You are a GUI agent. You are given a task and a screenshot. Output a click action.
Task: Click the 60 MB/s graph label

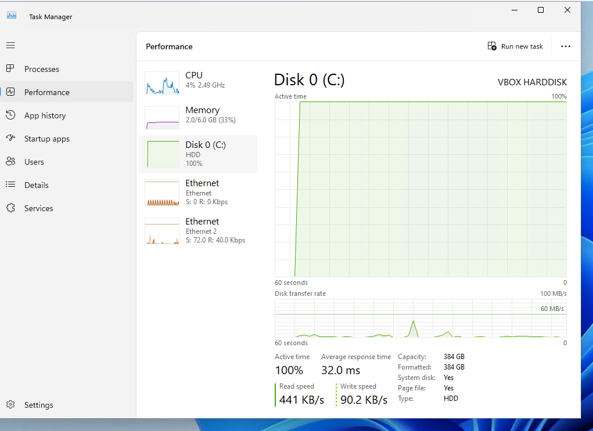552,309
